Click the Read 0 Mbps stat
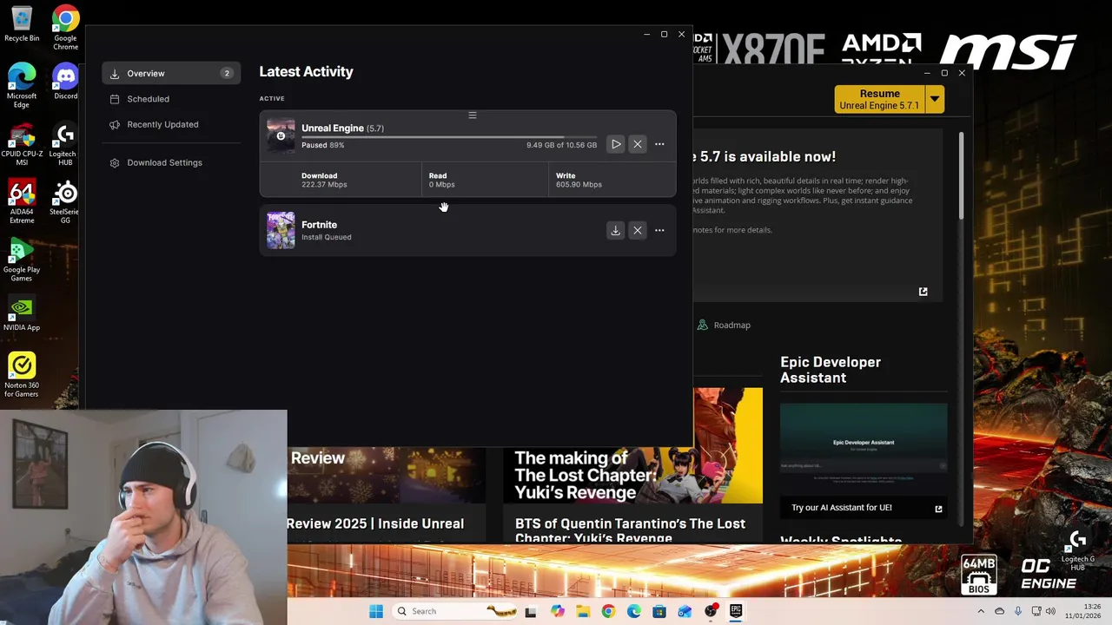 (x=441, y=180)
